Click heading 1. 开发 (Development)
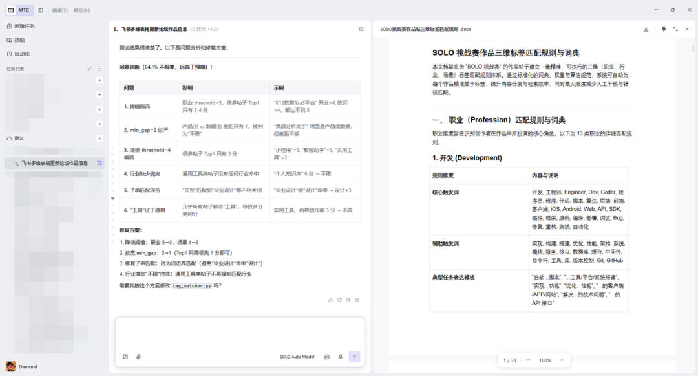 467,158
